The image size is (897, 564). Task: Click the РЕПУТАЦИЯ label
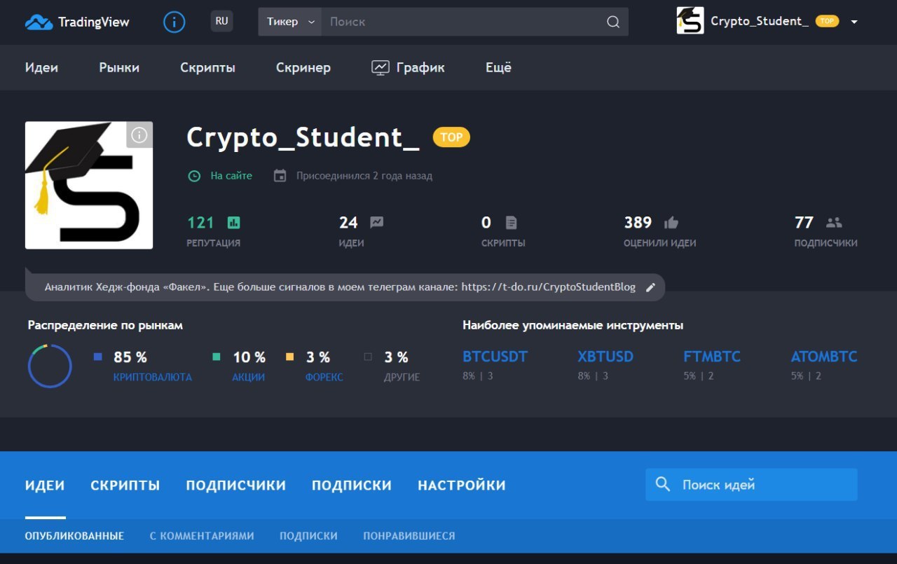pyautogui.click(x=213, y=243)
